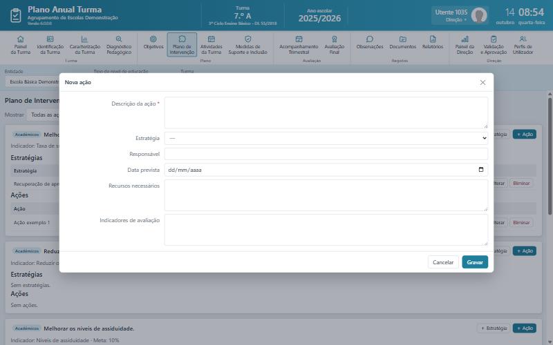553x345 pixels.
Task: Click the Descrição da ação text area
Action: (x=326, y=112)
